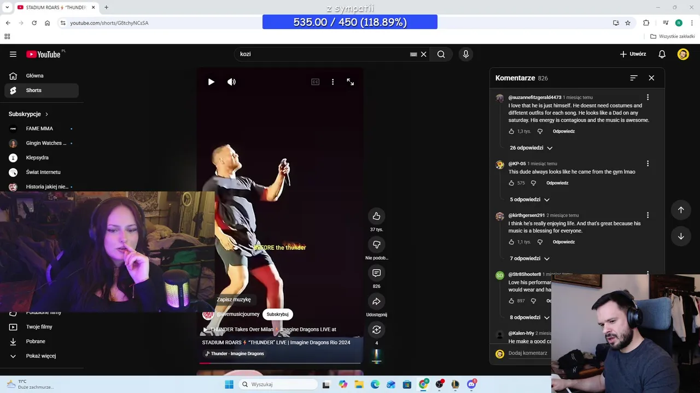700x393 pixels.
Task: Reply to the @KP-05 comment via Odpowiedz
Action: [557, 183]
